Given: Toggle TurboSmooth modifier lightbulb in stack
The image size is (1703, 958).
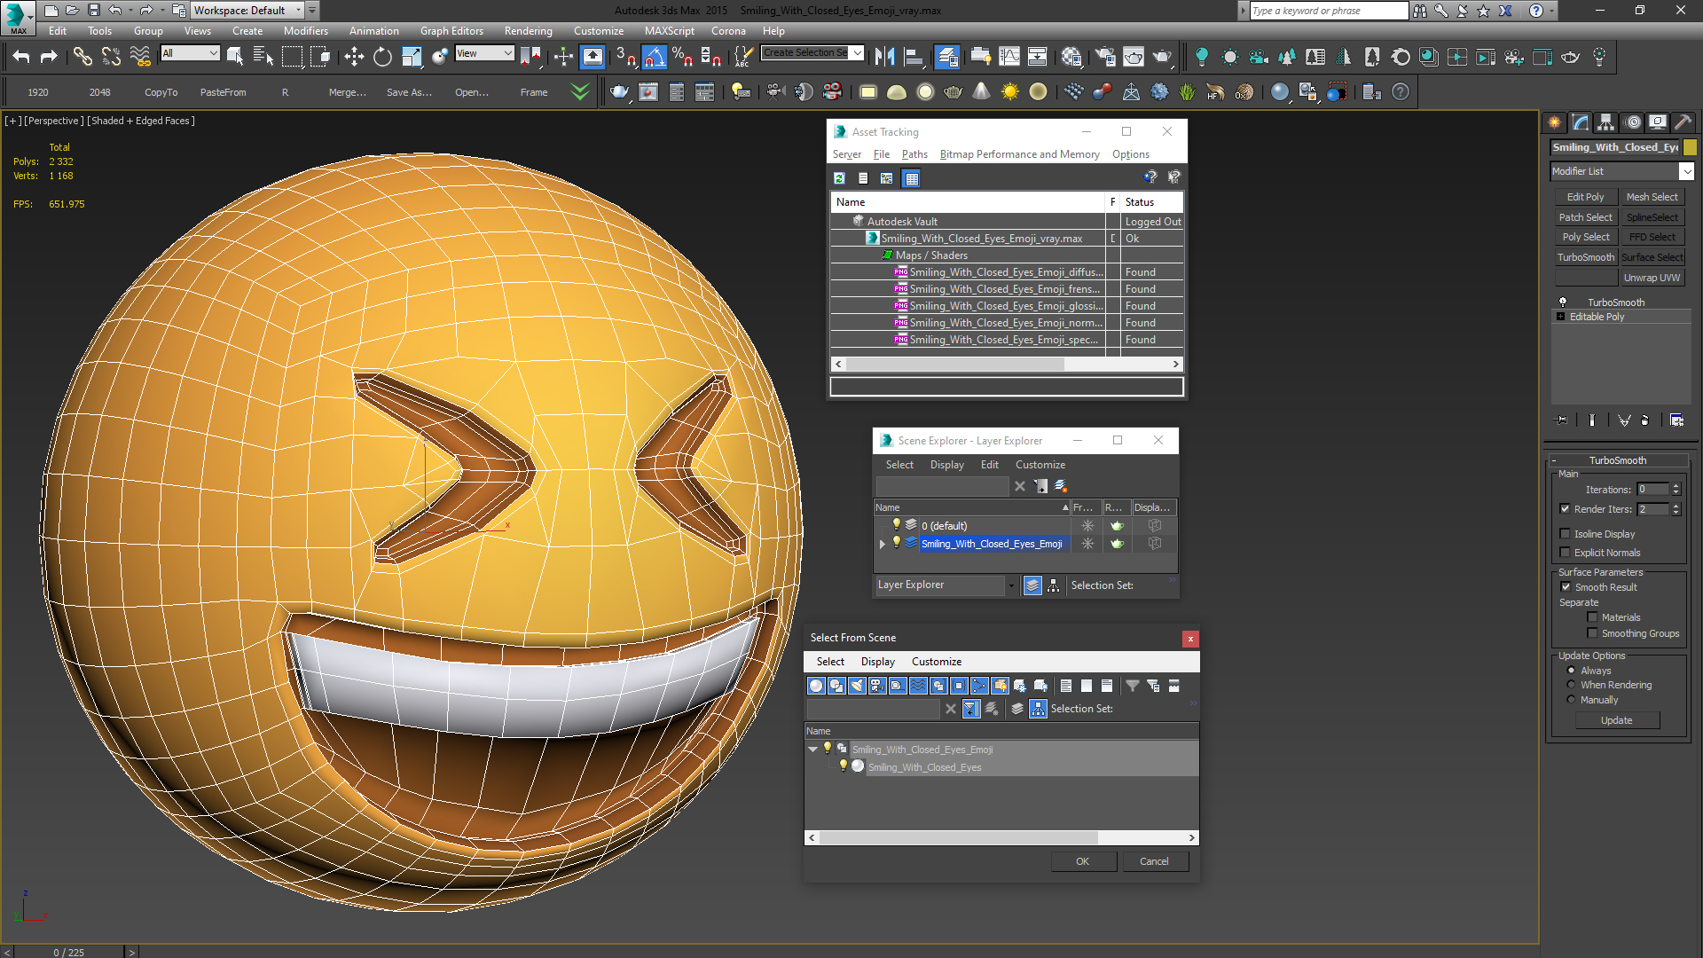Looking at the screenshot, I should pos(1563,302).
